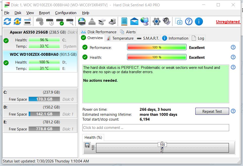Click the Apacer health bar showing 96 %
243x166 pixels.
tap(44, 40)
